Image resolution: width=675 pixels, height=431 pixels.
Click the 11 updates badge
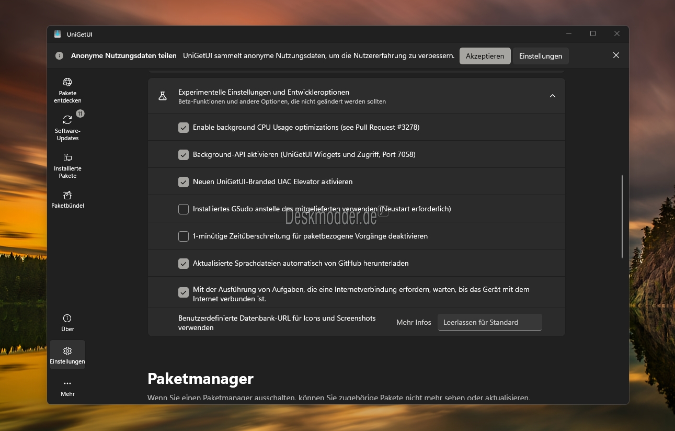pyautogui.click(x=80, y=114)
